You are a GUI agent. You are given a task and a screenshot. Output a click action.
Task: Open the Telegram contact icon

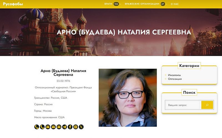64,127
